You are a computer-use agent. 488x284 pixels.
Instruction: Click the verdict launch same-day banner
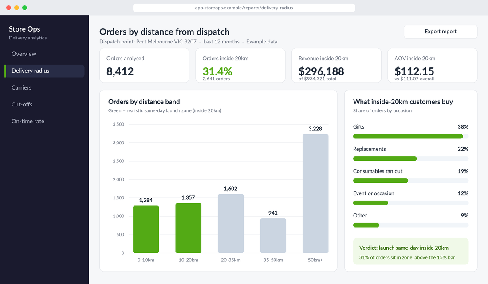coord(410,252)
